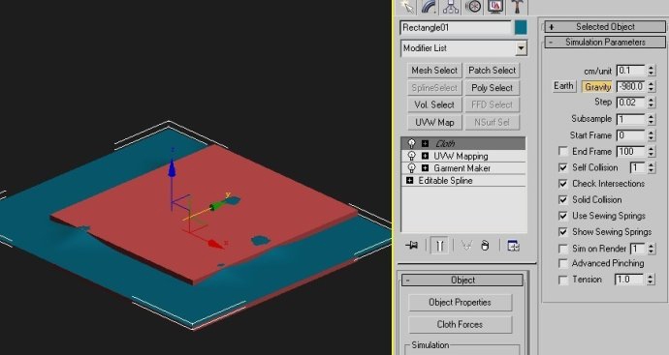Click the object color swatch
Image resolution: width=669 pixels, height=355 pixels.
521,28
